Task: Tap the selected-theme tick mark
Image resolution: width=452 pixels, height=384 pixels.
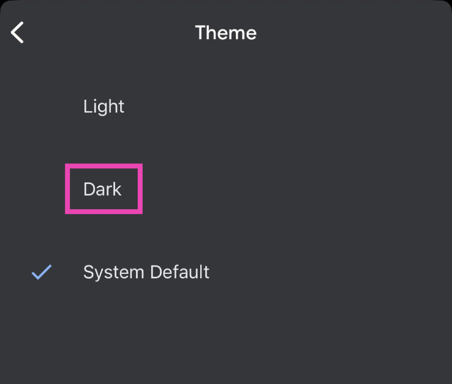Action: pyautogui.click(x=42, y=272)
